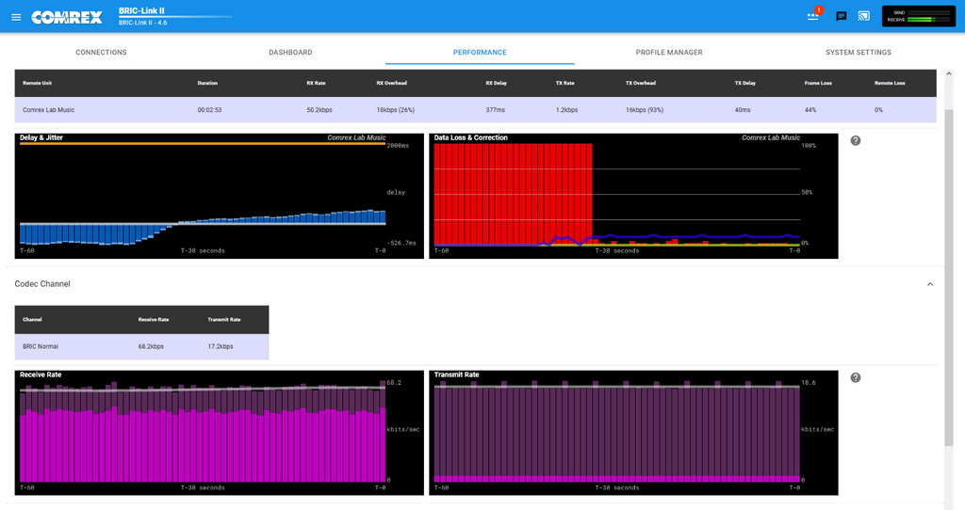Open the System Settings tab
965x510 pixels.
(x=858, y=53)
